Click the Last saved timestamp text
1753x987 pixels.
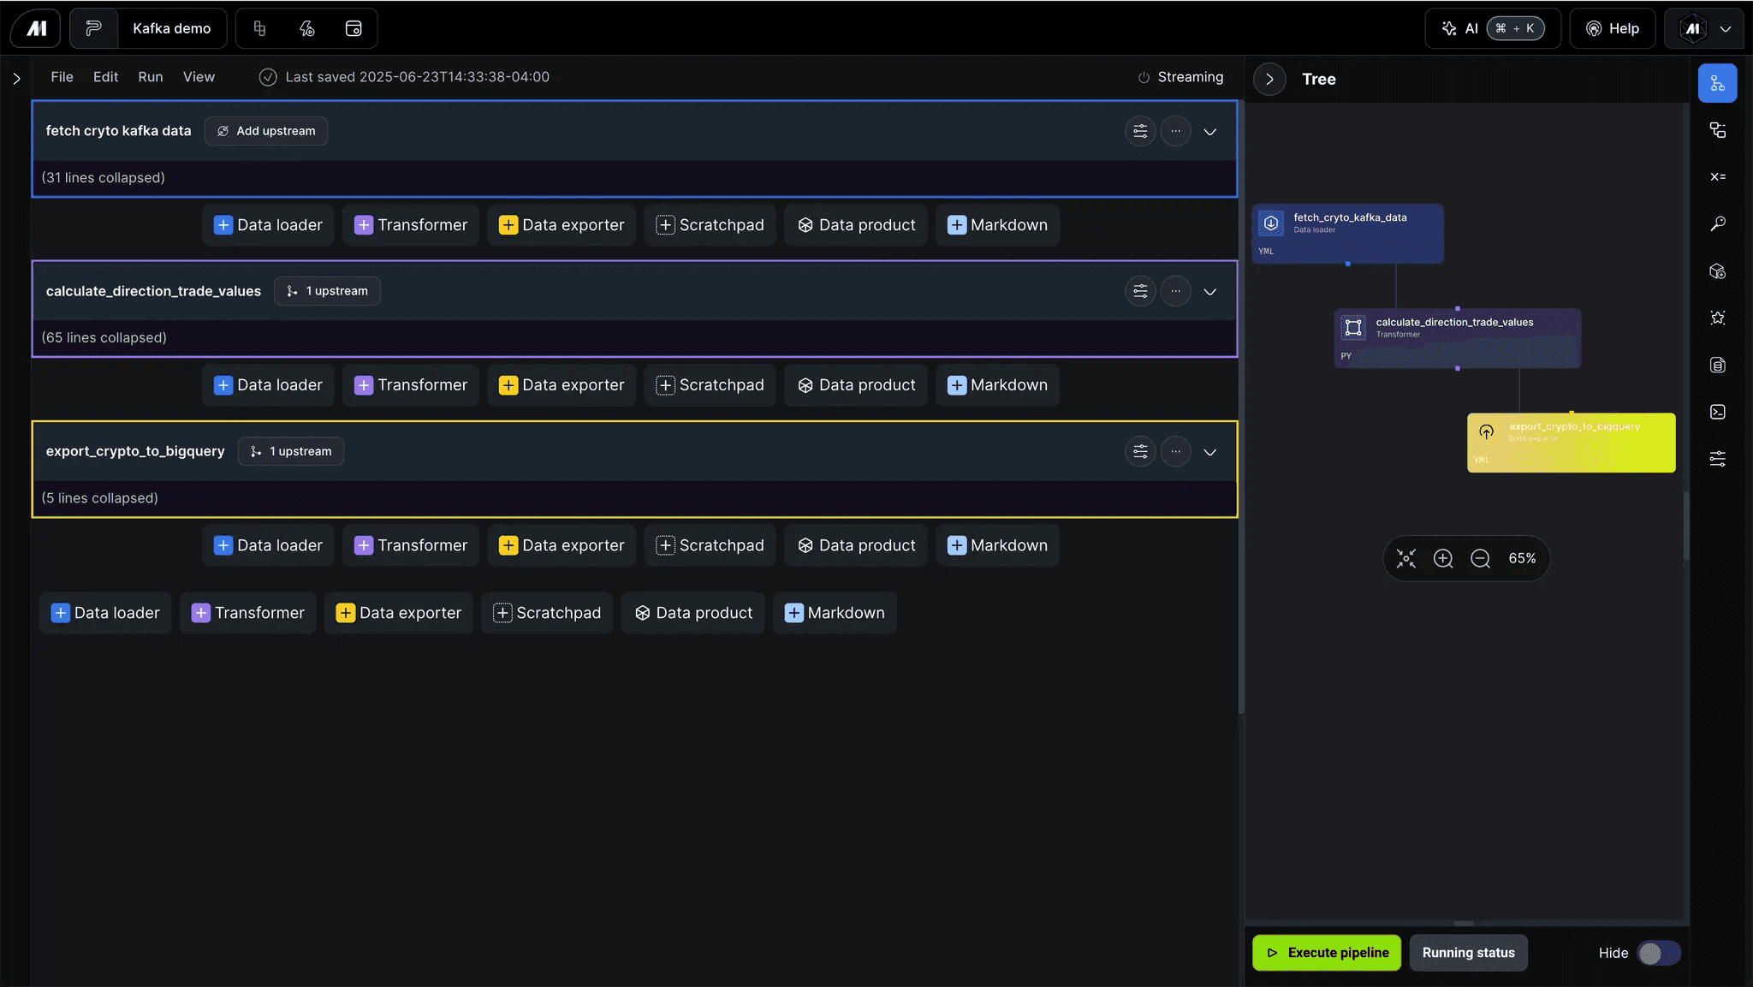click(x=417, y=77)
